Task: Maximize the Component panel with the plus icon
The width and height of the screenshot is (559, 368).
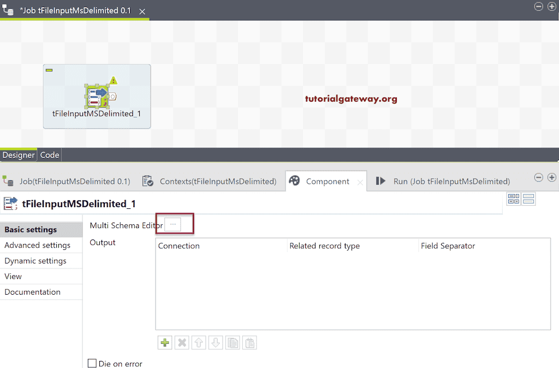Action: pyautogui.click(x=551, y=178)
